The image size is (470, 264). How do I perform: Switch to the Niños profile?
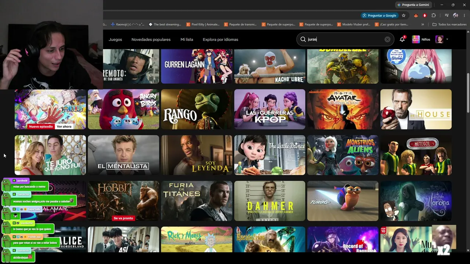421,39
